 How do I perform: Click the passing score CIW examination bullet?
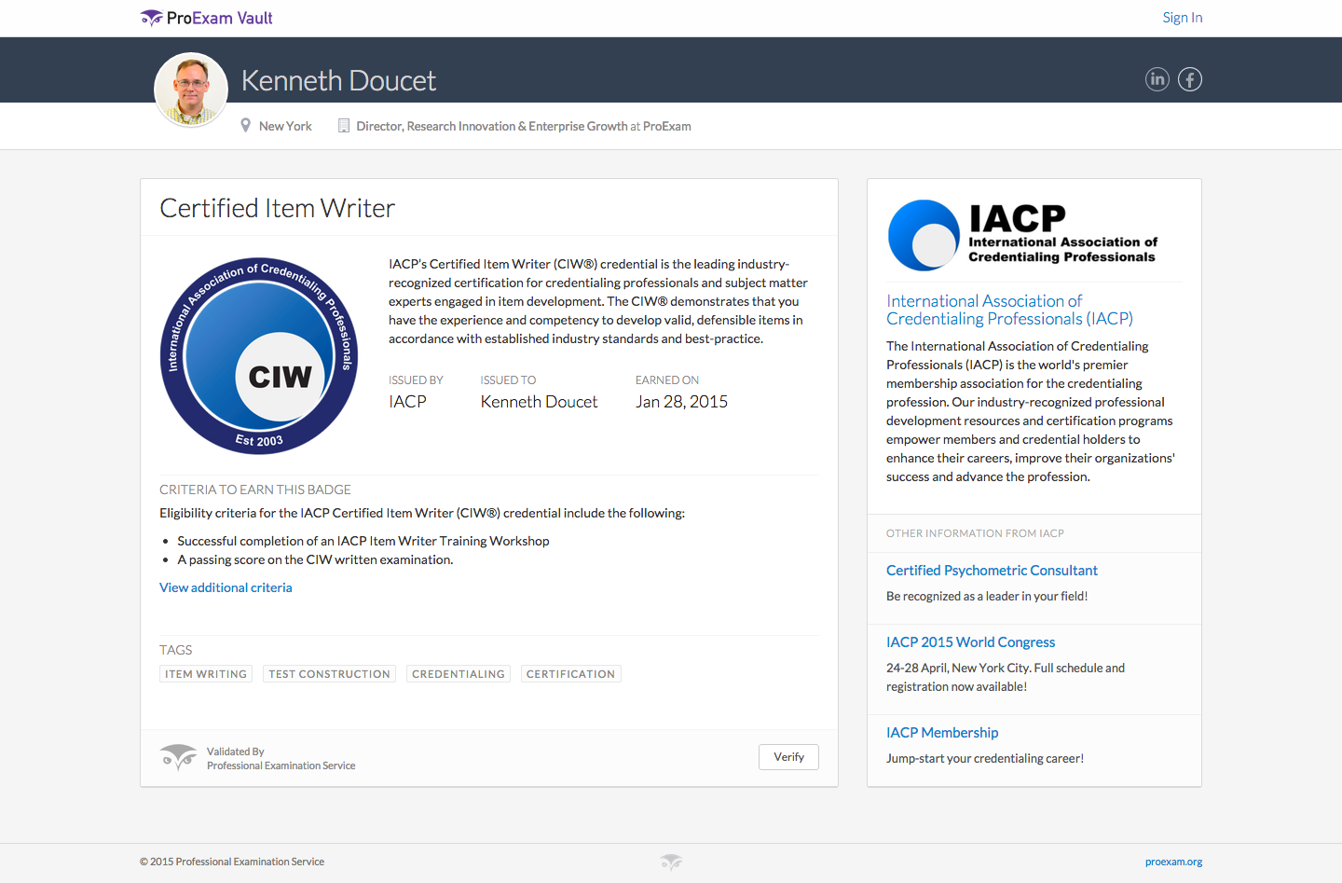coord(315,559)
